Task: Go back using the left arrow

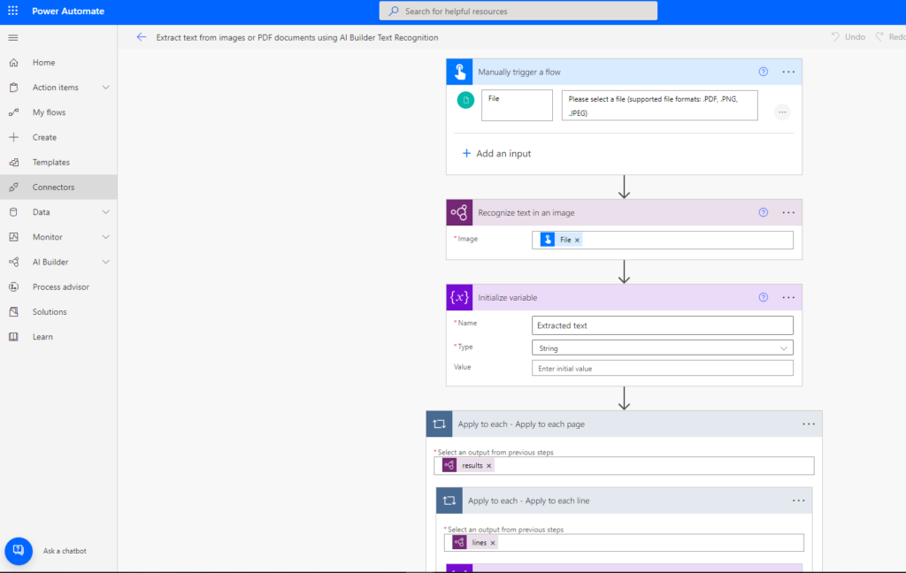Action: coord(142,37)
